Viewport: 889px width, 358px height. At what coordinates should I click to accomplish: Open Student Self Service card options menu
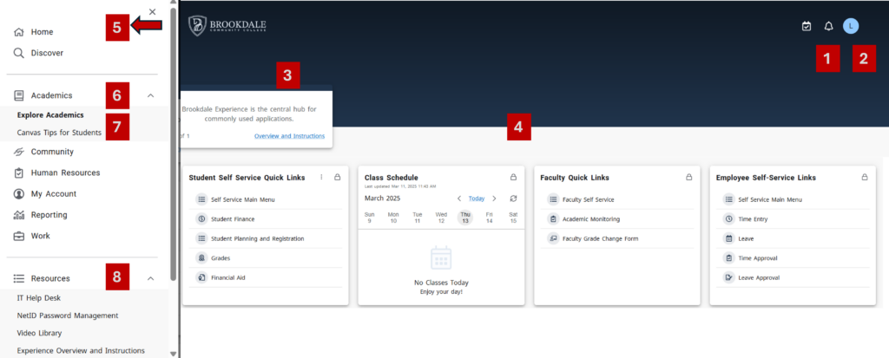[x=321, y=178]
